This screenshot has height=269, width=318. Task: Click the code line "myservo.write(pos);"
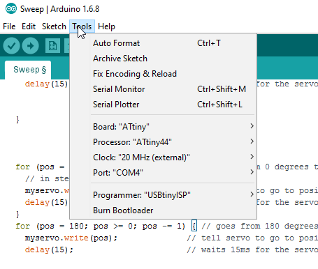pos(71,238)
